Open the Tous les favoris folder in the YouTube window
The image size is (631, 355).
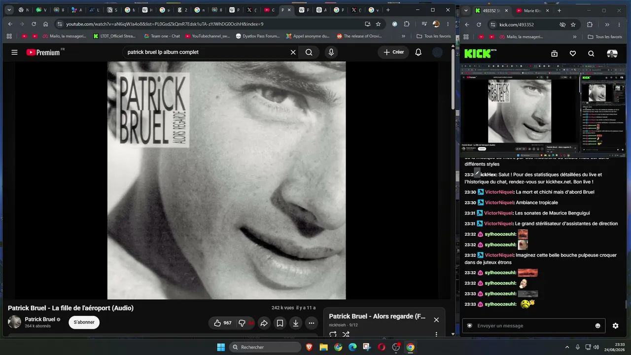(434, 36)
